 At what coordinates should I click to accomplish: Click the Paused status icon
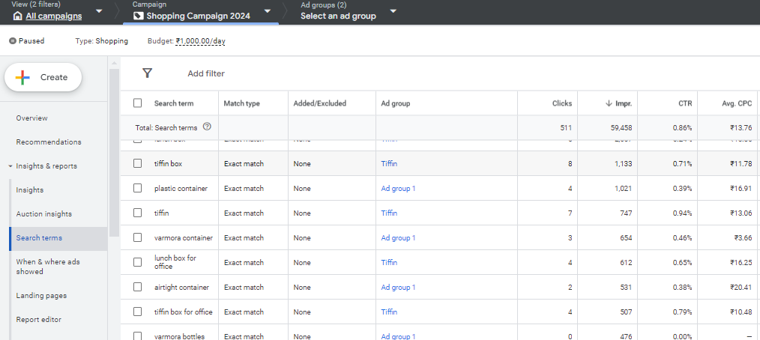12,41
